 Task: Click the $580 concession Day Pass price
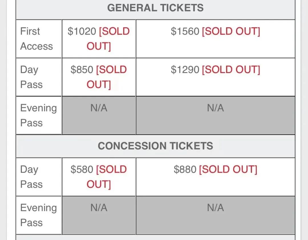click(x=82, y=169)
